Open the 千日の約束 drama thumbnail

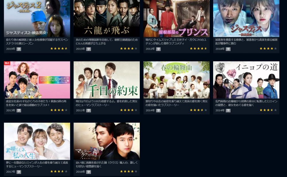[107, 80]
